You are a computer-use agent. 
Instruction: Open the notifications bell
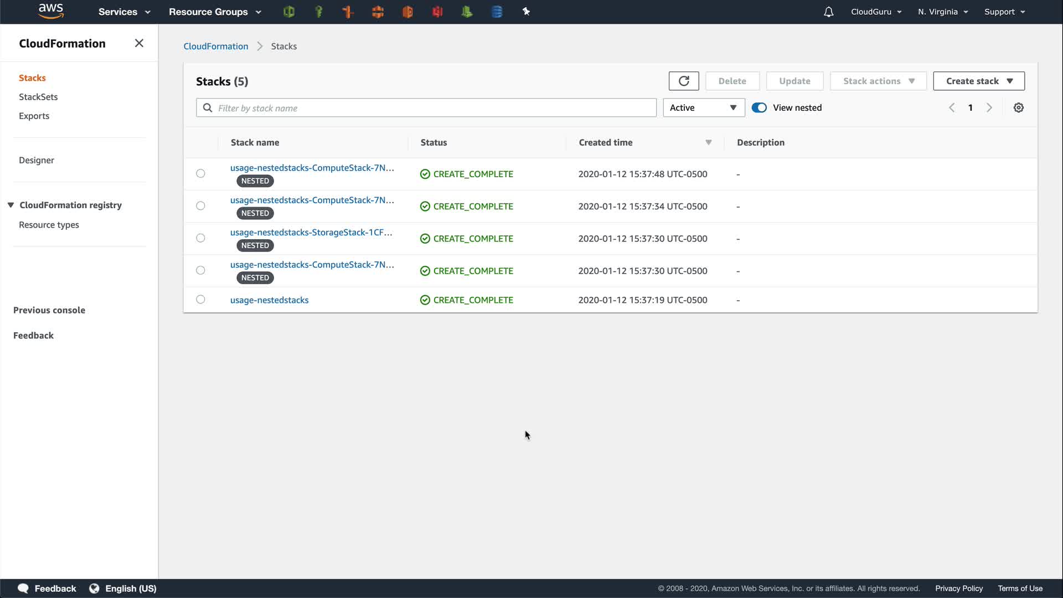click(x=828, y=12)
